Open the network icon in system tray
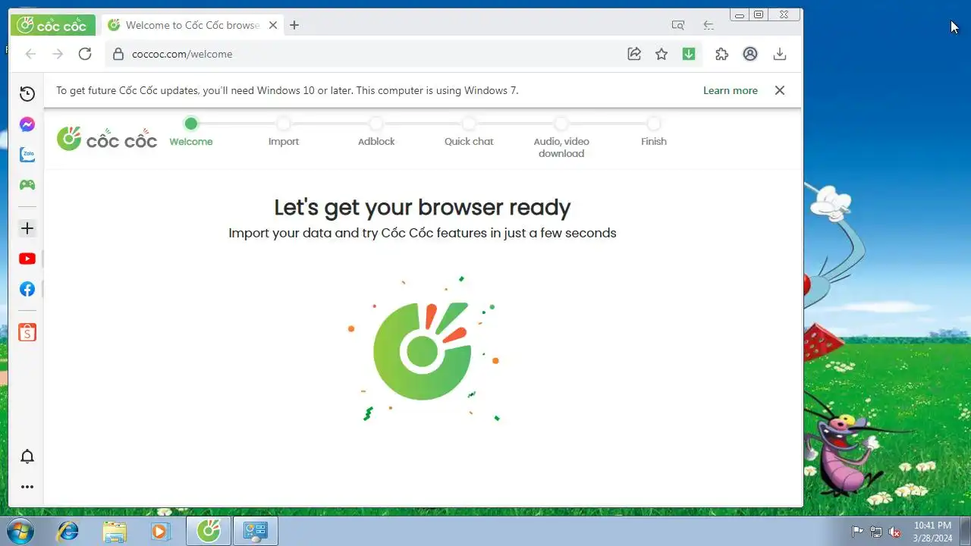 coord(876,532)
